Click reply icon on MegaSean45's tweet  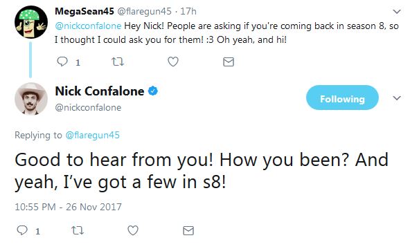(x=62, y=62)
